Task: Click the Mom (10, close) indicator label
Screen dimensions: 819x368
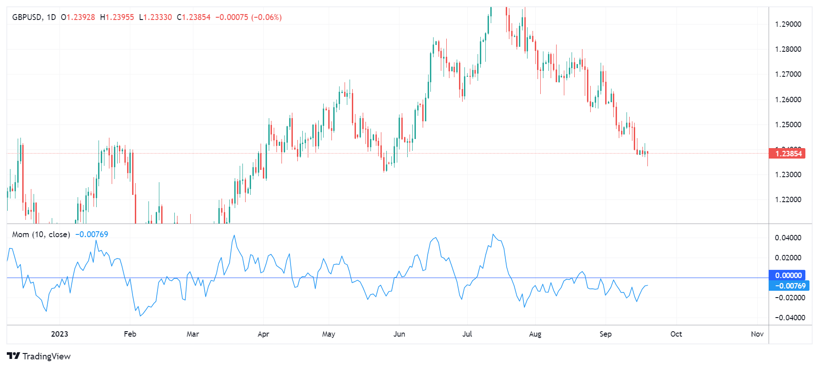Action: click(41, 234)
